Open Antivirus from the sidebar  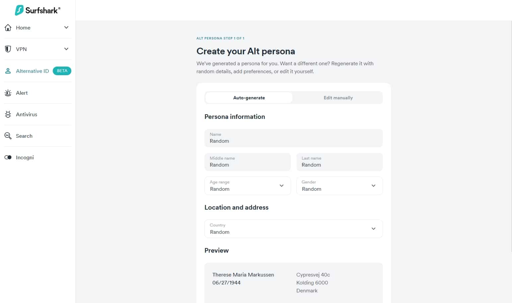27,114
